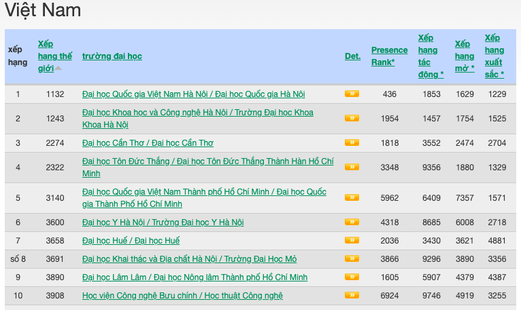Click world rank value 1243
This screenshot has height=310, width=521.
tap(55, 118)
